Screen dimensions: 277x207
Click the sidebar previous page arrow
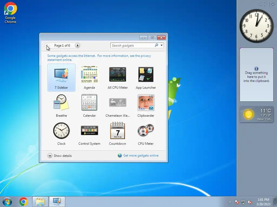(260, 4)
